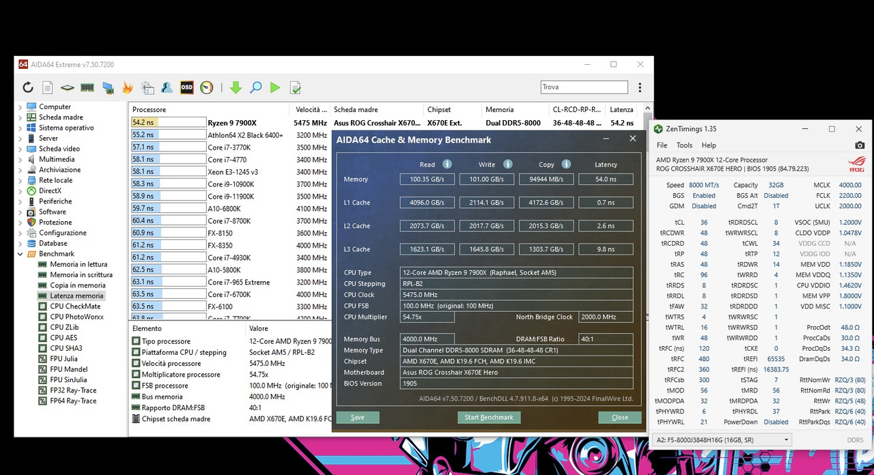Open the OSD panel icon
The height and width of the screenshot is (475, 874).
click(186, 87)
